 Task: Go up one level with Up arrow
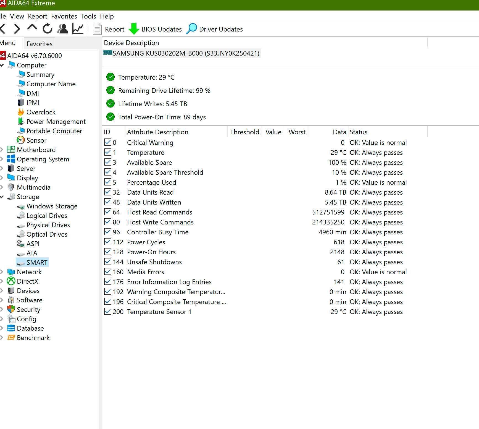(32, 27)
